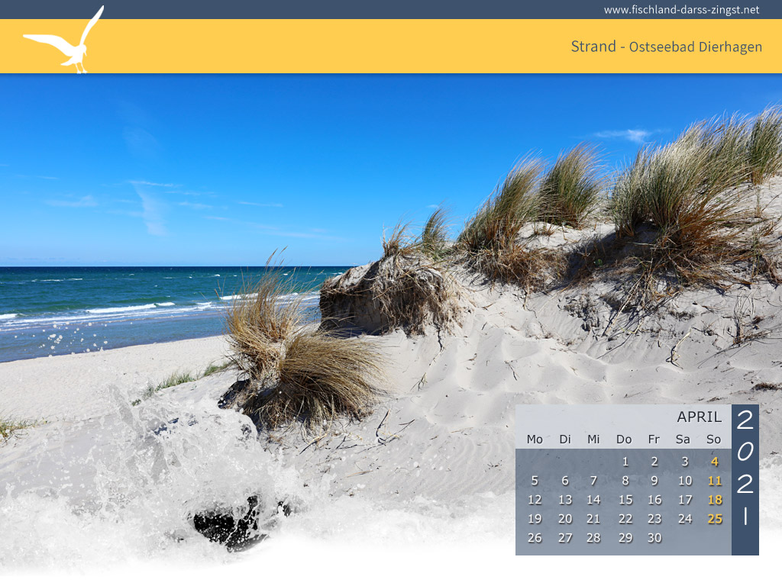Select calendar day 22

pyautogui.click(x=625, y=519)
